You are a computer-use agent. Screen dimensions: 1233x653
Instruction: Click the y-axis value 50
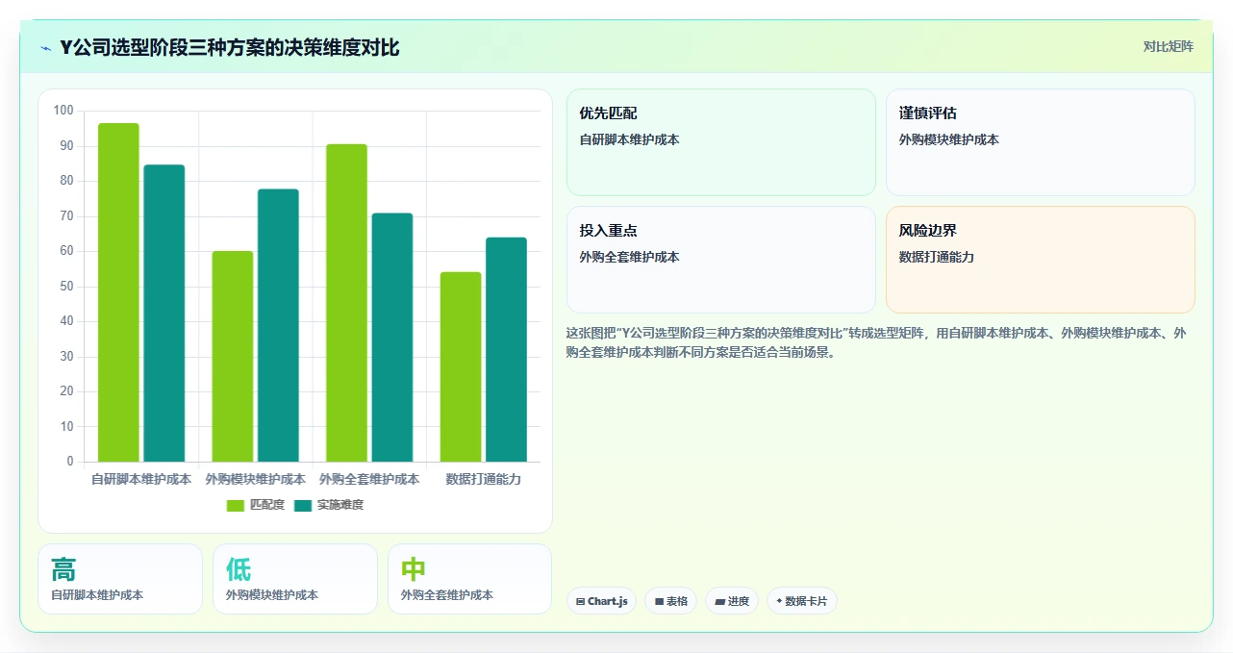(x=66, y=287)
